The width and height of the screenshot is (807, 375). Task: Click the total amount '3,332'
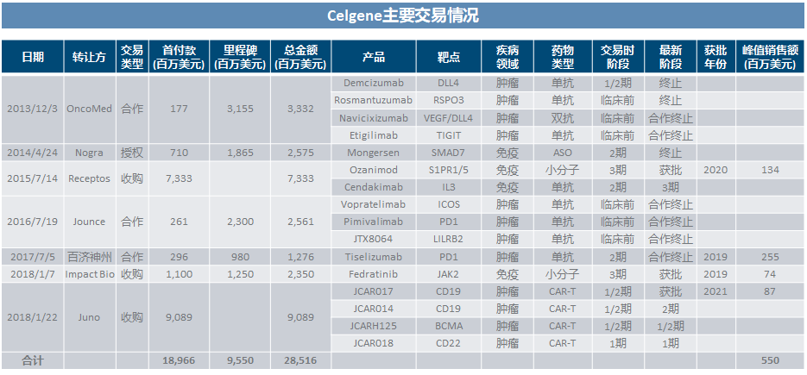pyautogui.click(x=300, y=109)
